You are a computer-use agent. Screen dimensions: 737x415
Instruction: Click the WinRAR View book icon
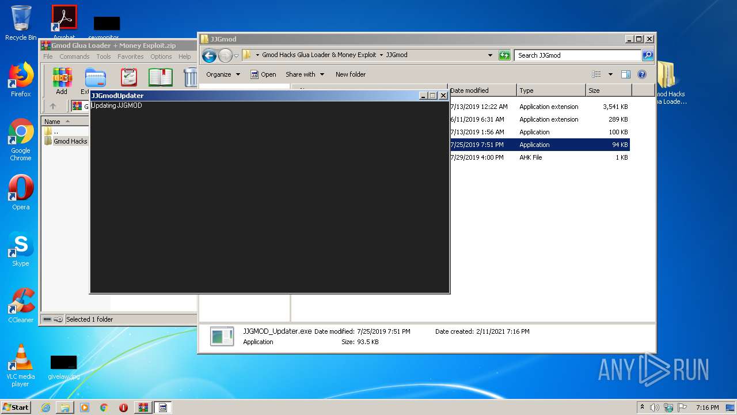[161, 77]
